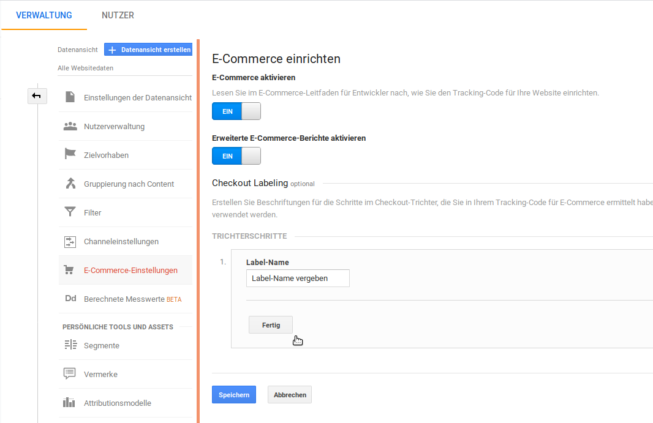Save settings with the Speichern button
Viewport: 653px width, 423px height.
(x=234, y=395)
